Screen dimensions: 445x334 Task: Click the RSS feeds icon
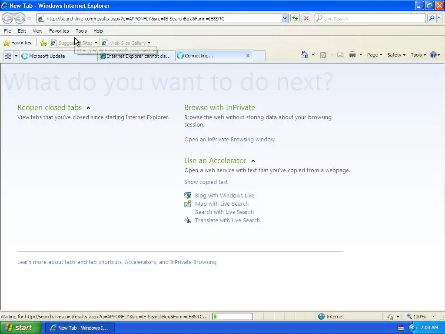323,55
